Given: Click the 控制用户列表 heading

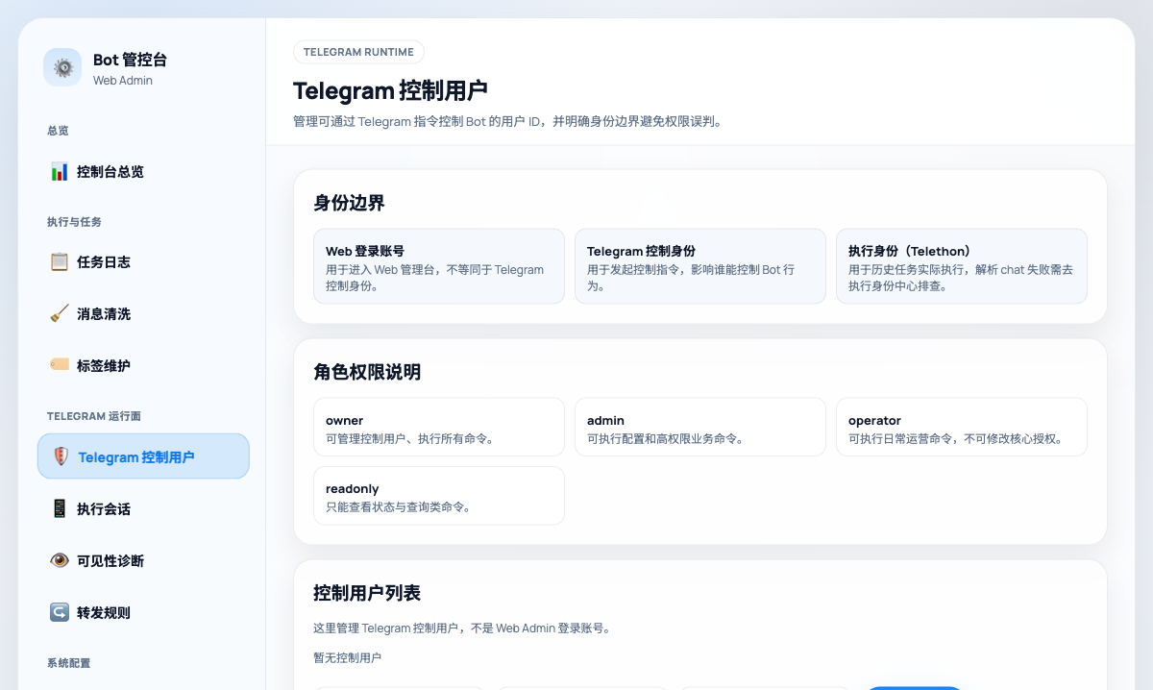Looking at the screenshot, I should (x=367, y=593).
